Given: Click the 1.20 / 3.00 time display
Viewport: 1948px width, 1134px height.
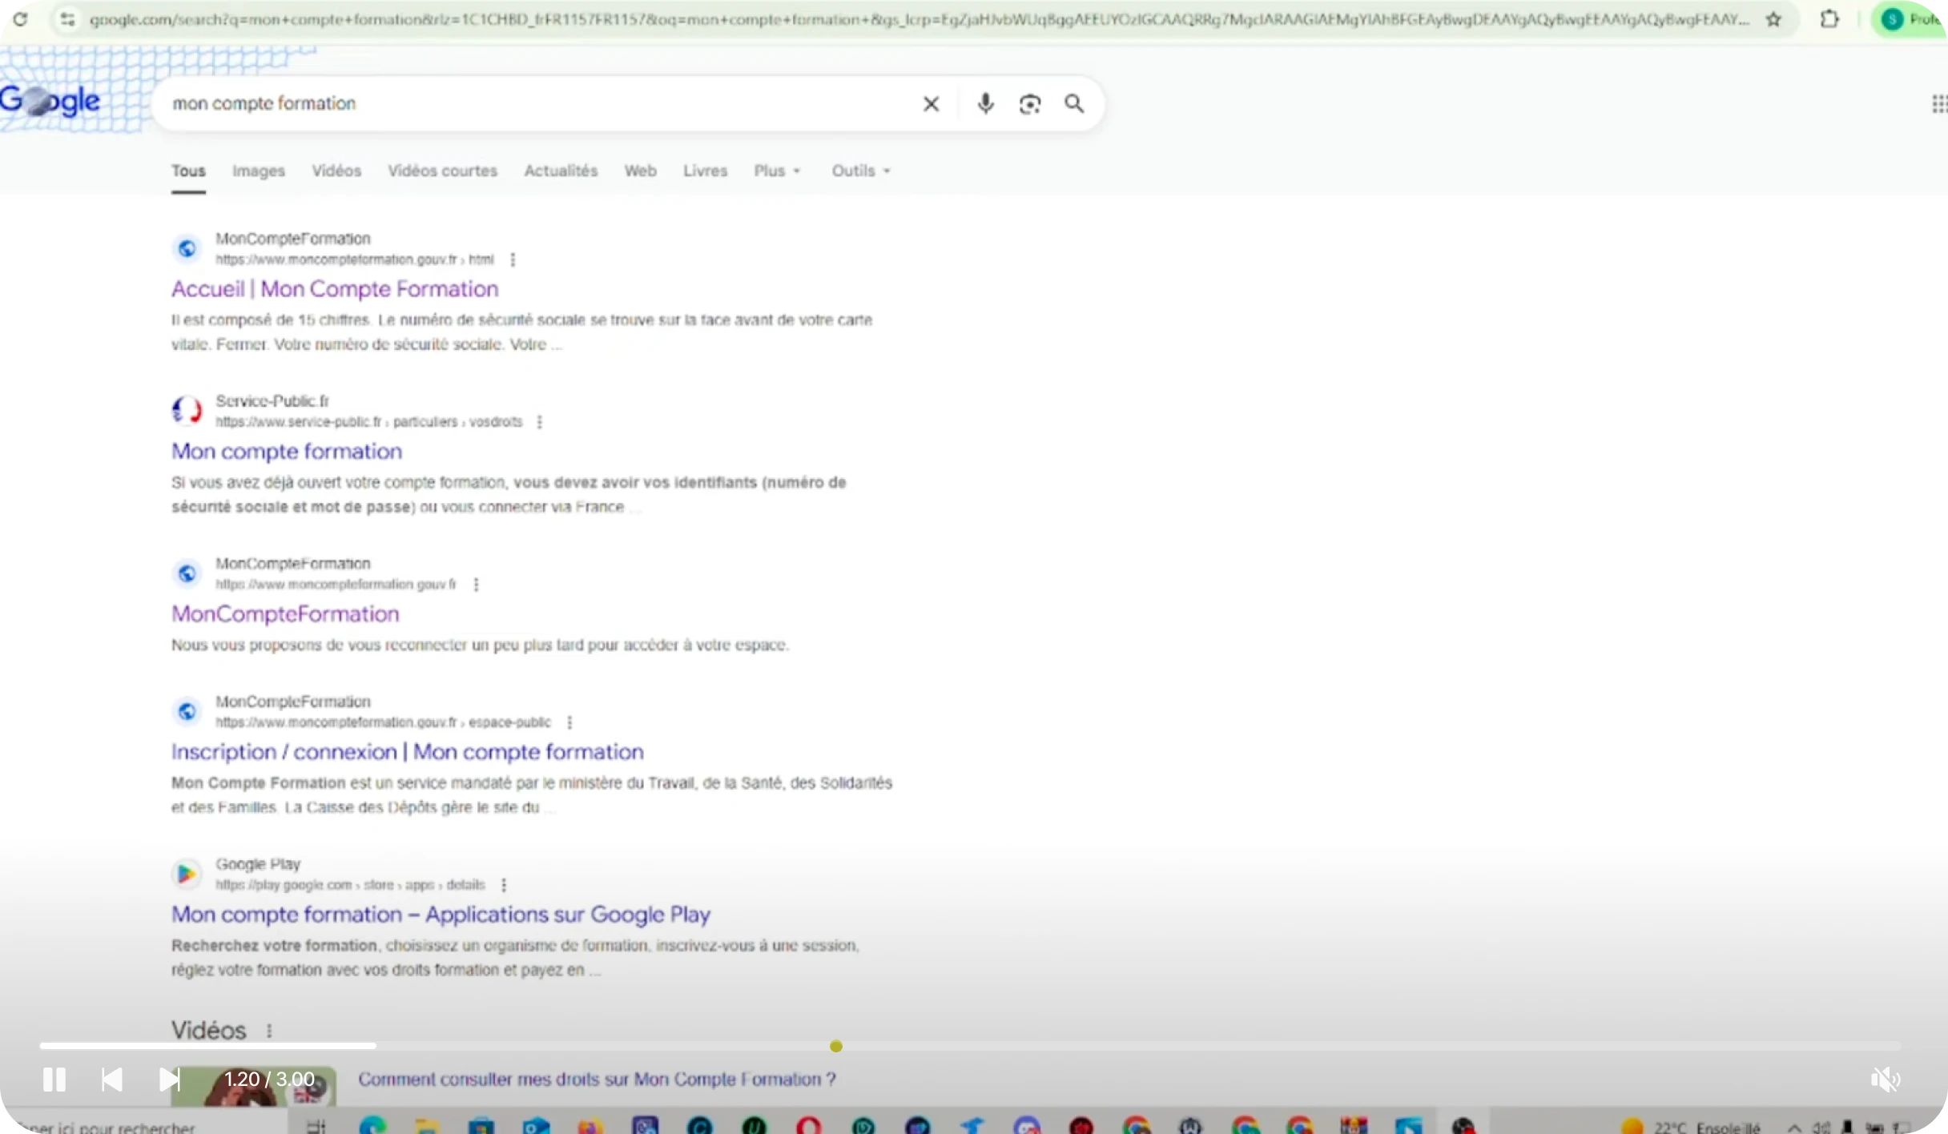Looking at the screenshot, I should click(270, 1080).
